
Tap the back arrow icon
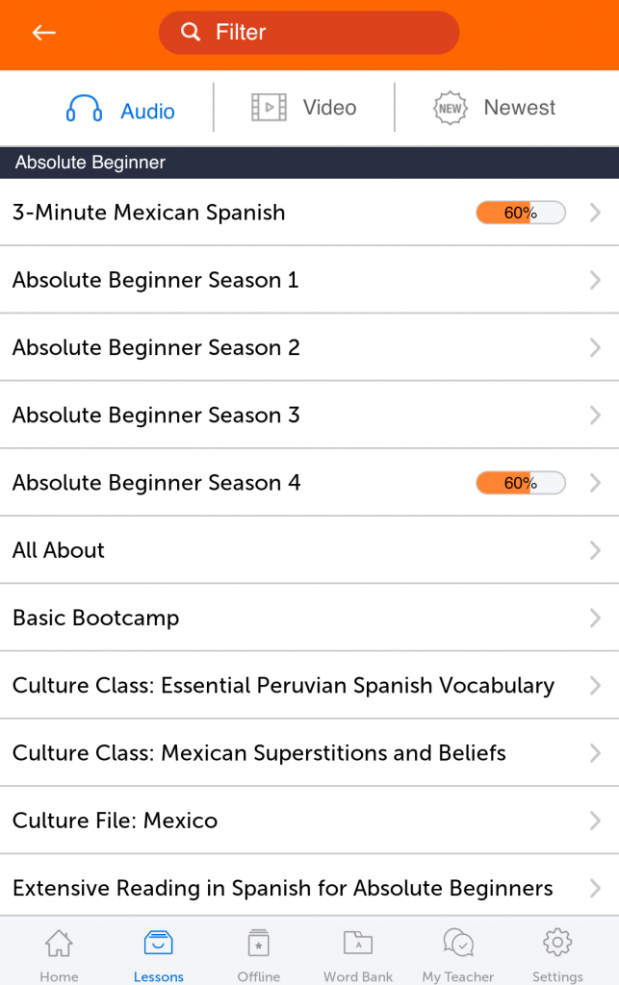point(44,32)
